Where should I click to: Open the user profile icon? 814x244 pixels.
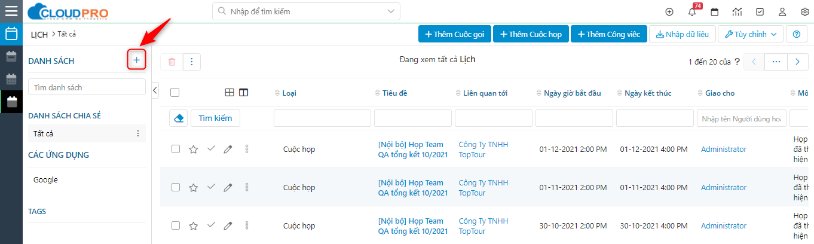(x=782, y=12)
